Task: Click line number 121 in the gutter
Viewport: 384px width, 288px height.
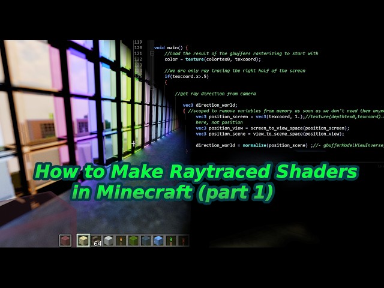Action: click(x=138, y=53)
